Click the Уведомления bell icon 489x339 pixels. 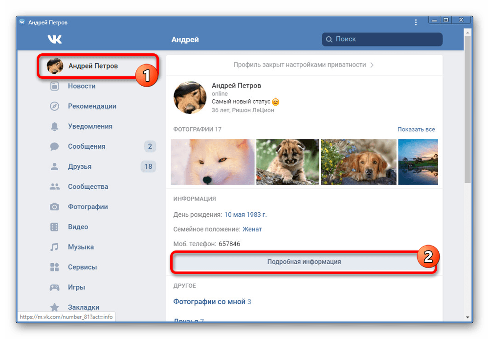pos(54,126)
